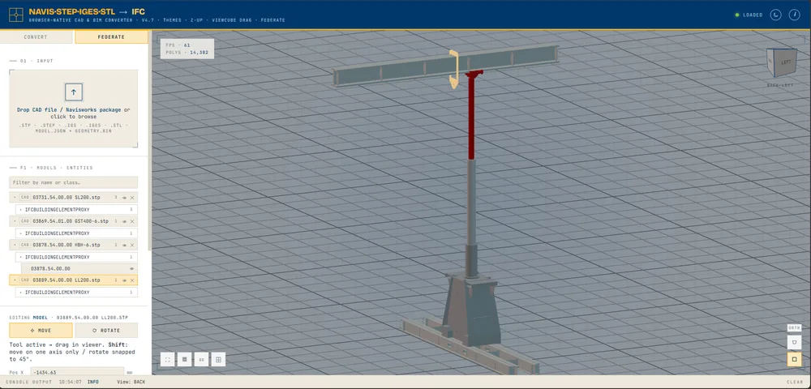
Task: Click the drop CAD file browse area
Action: (74, 109)
